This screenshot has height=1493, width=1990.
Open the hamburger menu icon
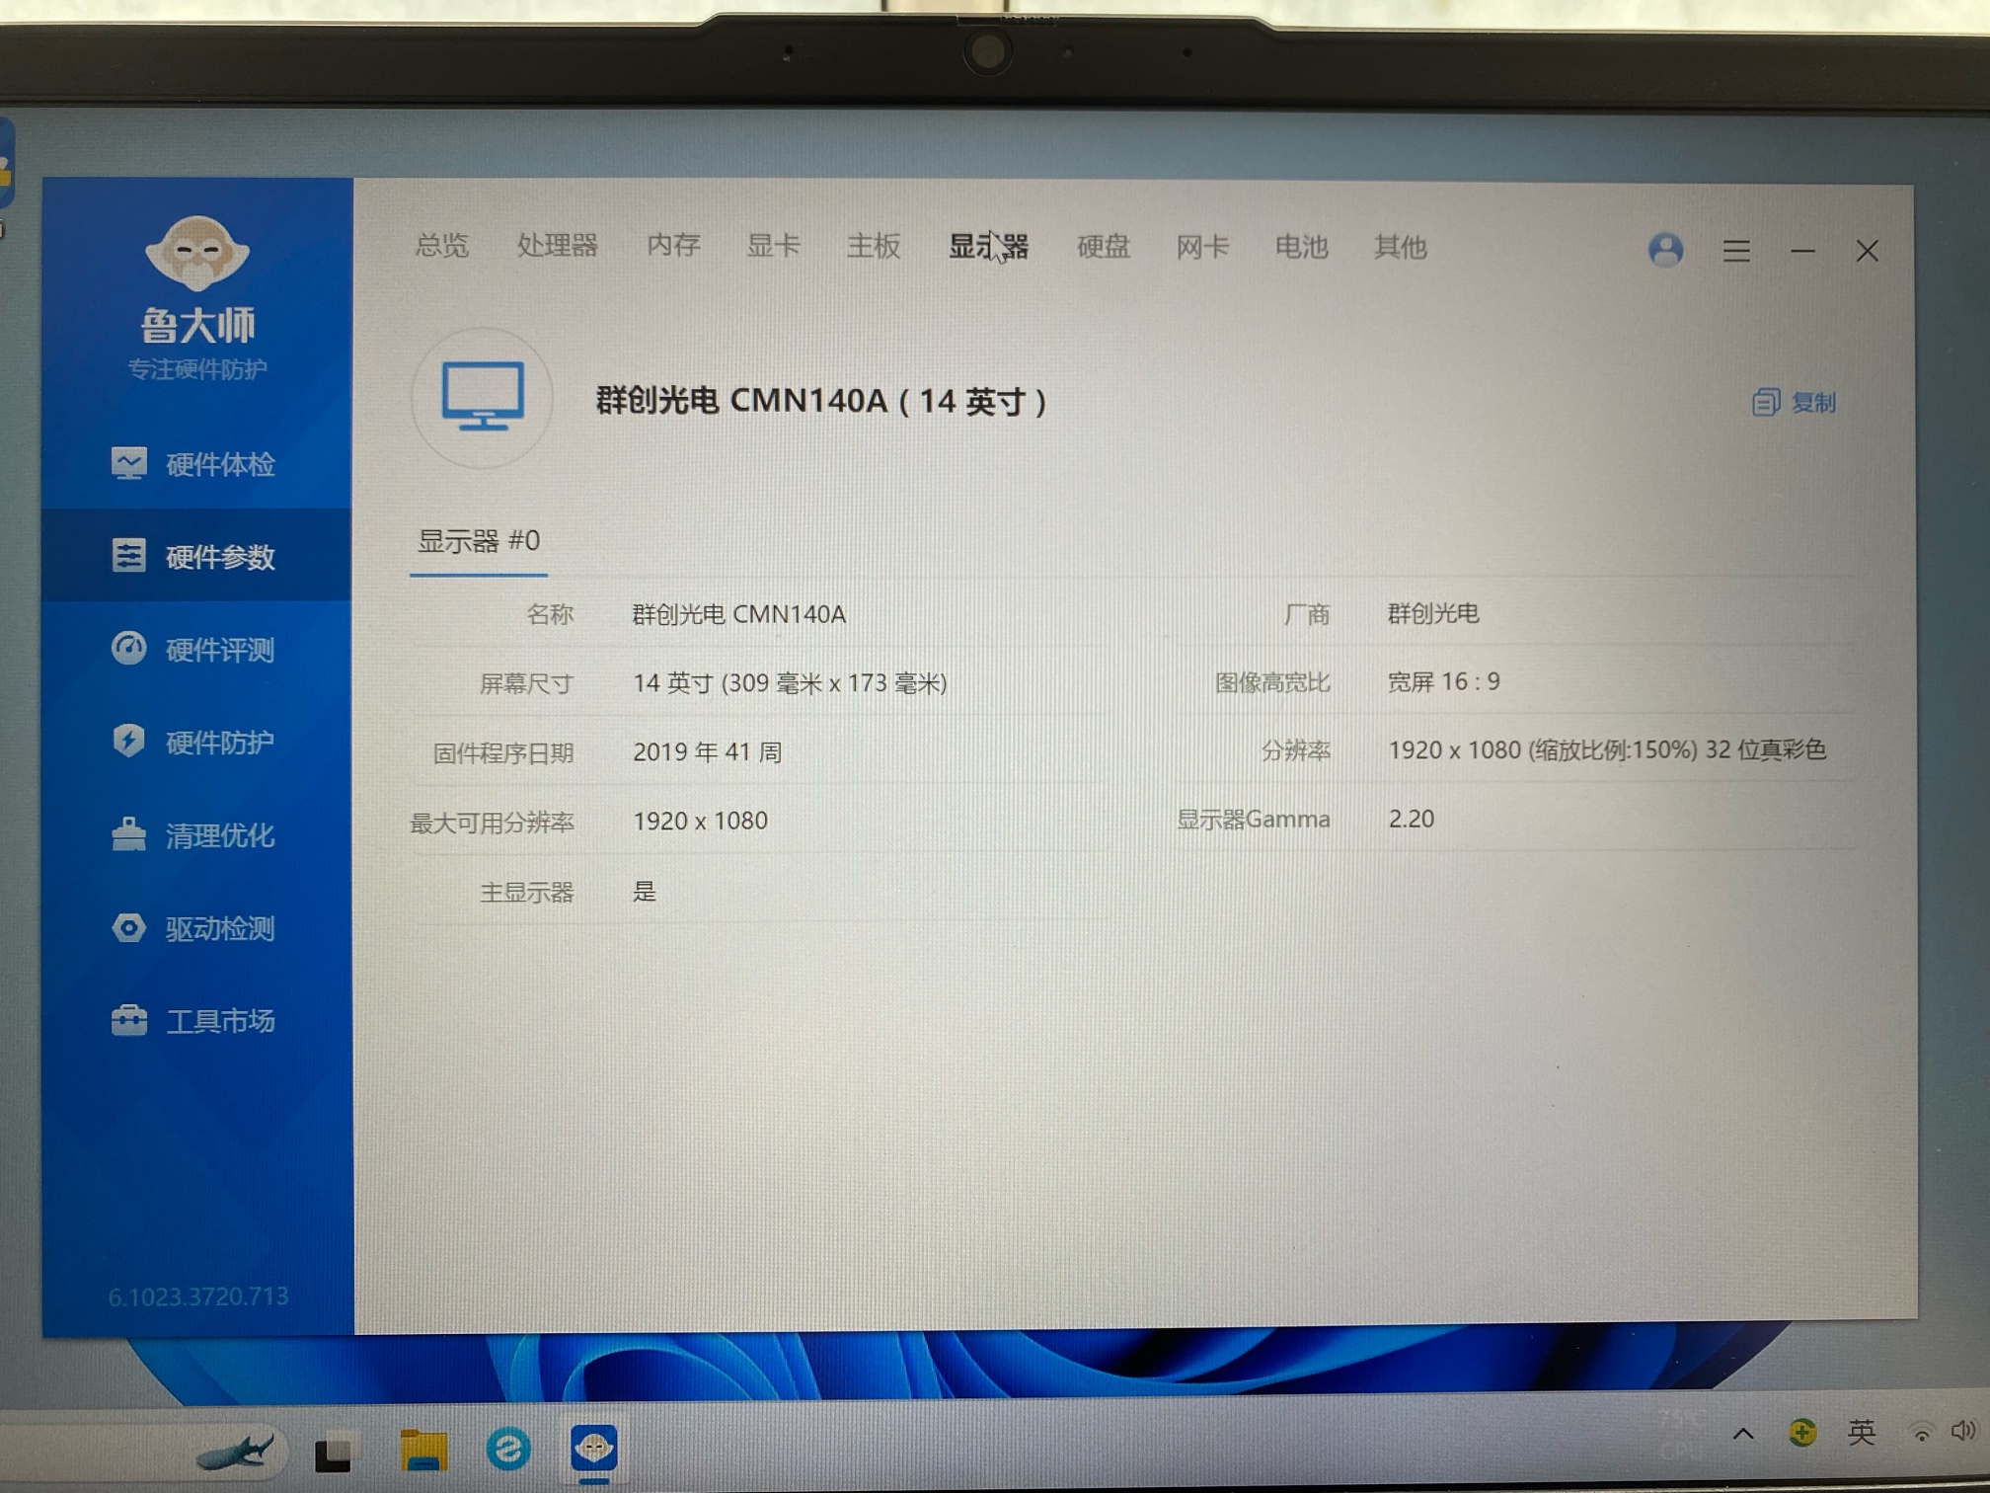tap(1736, 251)
